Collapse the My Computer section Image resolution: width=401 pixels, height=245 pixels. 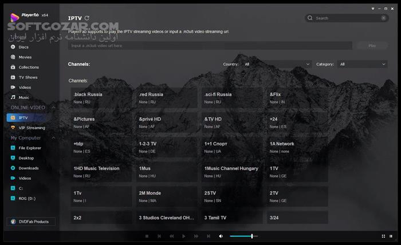[x=53, y=138]
